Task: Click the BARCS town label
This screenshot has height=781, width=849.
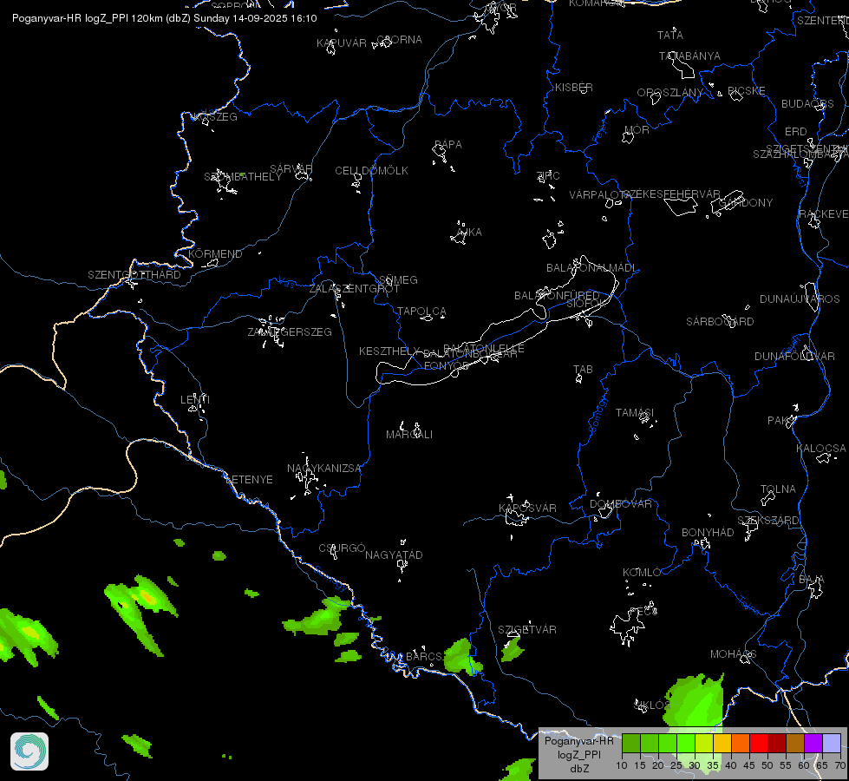Action: tap(424, 657)
